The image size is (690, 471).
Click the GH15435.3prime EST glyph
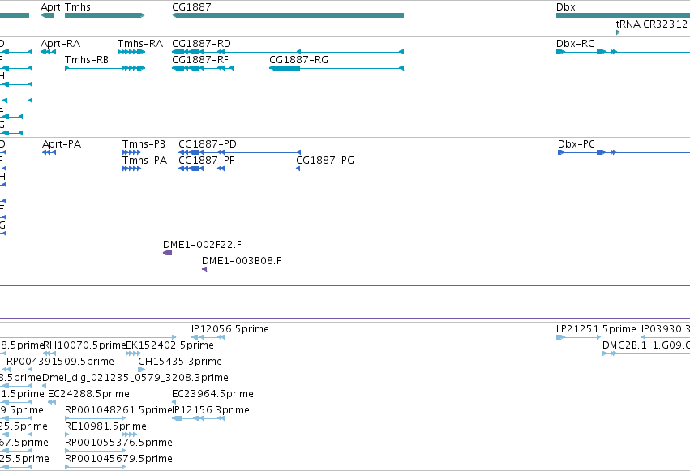[x=142, y=370]
